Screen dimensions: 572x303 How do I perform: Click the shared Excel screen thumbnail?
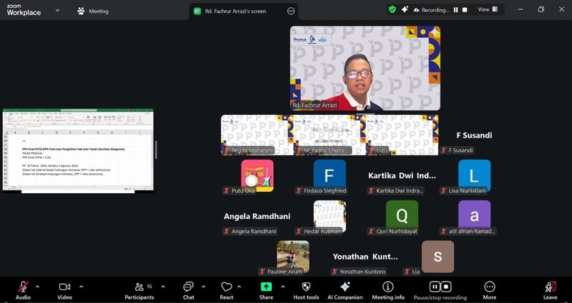78,150
